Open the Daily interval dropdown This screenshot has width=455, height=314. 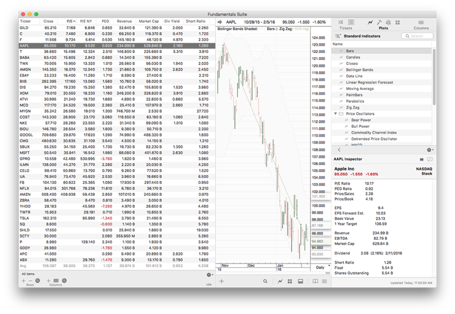pos(321,267)
